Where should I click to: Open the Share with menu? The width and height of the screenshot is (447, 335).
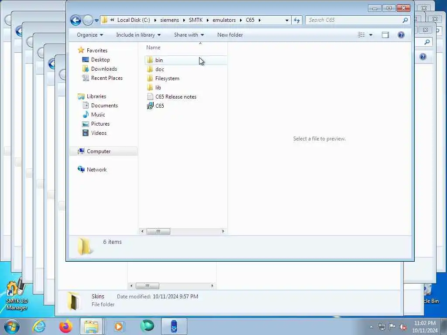click(189, 35)
